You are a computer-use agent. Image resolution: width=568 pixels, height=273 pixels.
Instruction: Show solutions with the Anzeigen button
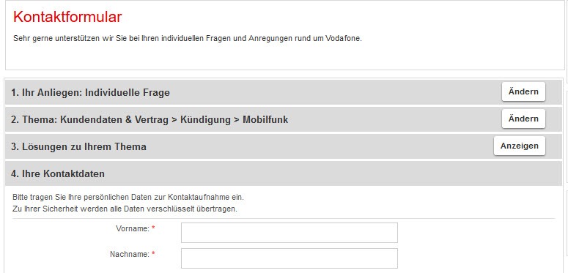519,146
